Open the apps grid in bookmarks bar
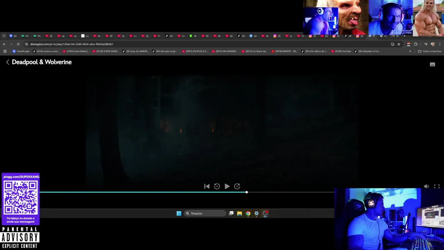The image size is (444, 250). (x=5, y=51)
